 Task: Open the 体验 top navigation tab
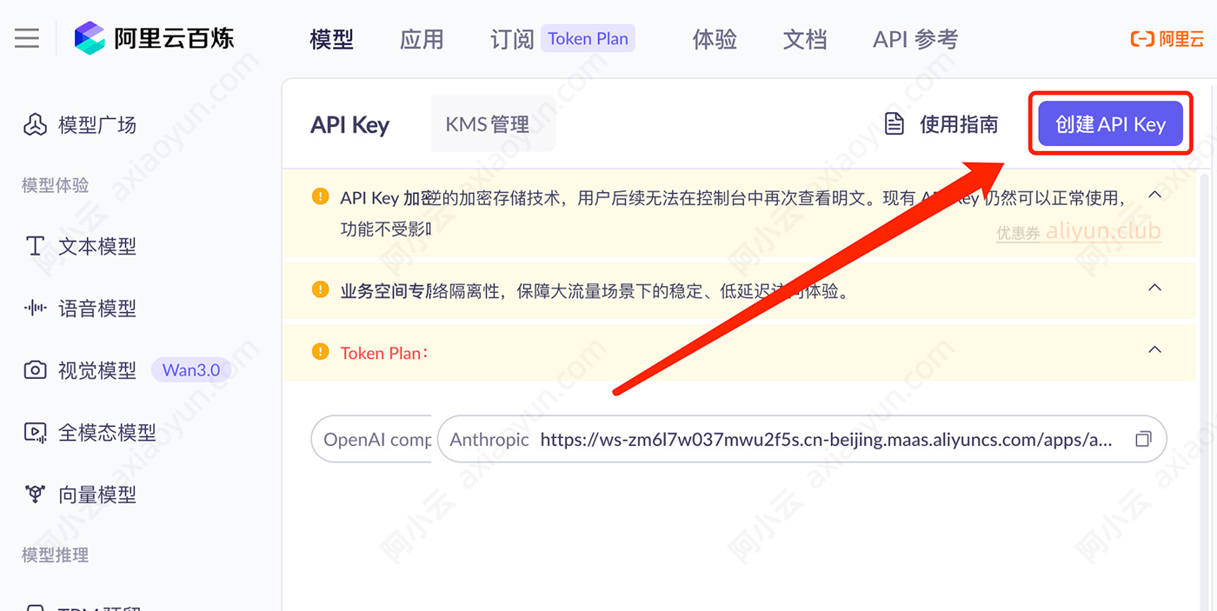(x=715, y=39)
